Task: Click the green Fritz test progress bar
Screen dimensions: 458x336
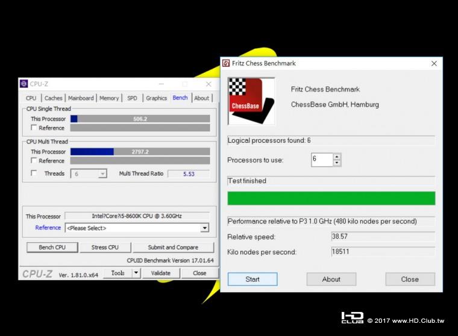Action: (331, 198)
